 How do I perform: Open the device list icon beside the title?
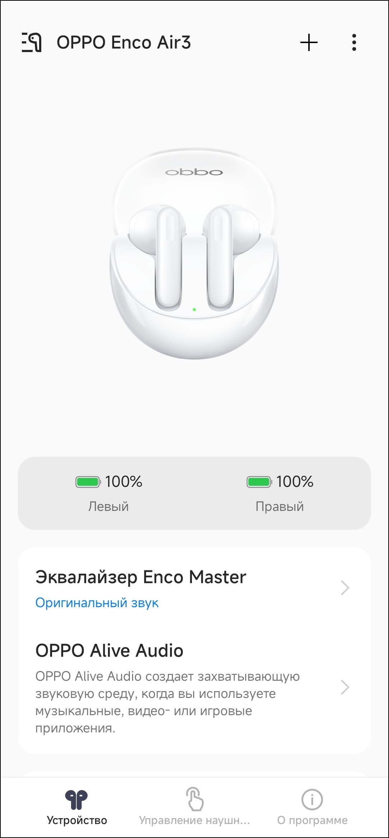[x=32, y=42]
